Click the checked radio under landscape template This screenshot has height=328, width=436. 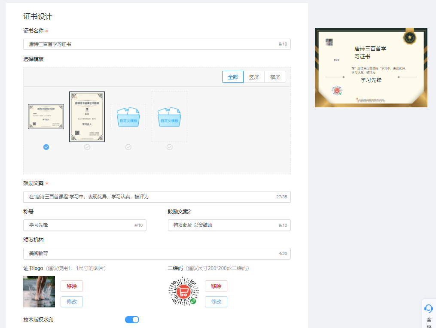[x=46, y=147]
